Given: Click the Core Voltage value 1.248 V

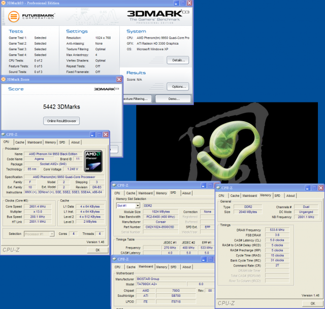Looking at the screenshot, I should click(x=73, y=169).
